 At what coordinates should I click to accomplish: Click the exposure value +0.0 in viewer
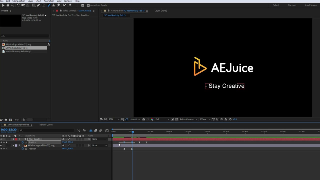(x=235, y=119)
